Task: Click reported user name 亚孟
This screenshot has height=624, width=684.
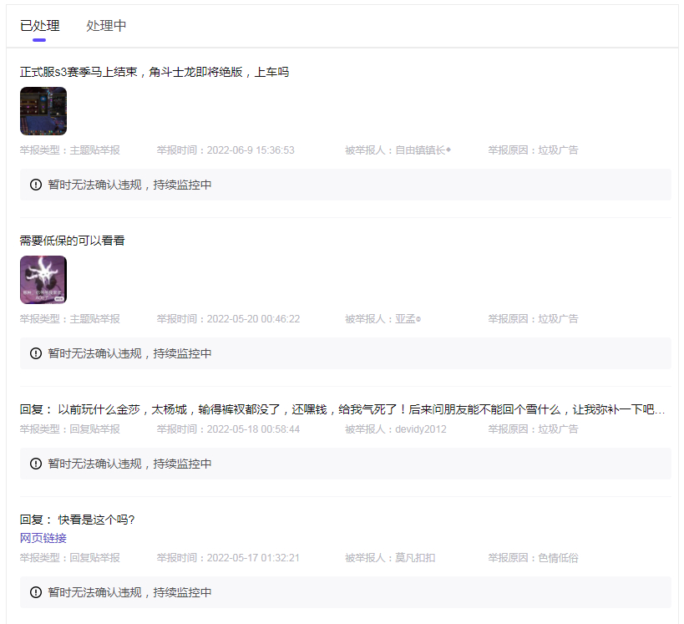Action: pos(405,319)
